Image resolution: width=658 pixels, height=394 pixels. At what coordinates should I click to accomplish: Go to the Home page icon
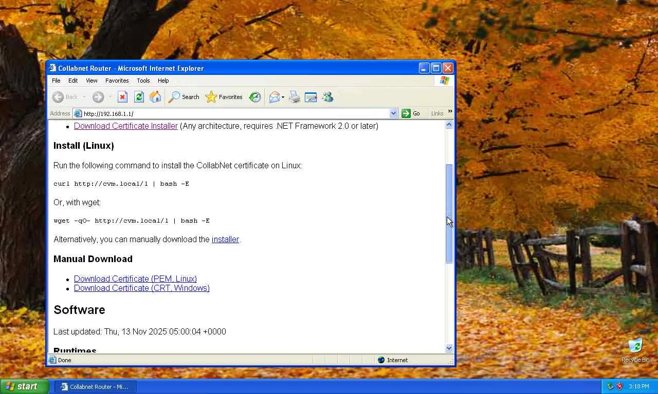click(155, 97)
